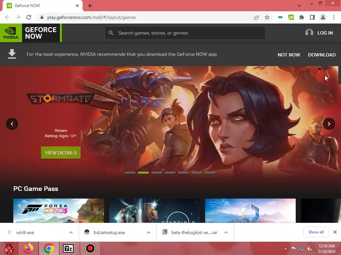Click the search games input field
Image resolution: width=341 pixels, height=255 pixels.
tap(185, 33)
